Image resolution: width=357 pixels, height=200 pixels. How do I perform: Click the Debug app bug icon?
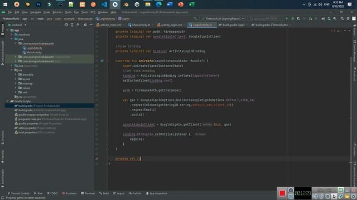[x=292, y=18]
